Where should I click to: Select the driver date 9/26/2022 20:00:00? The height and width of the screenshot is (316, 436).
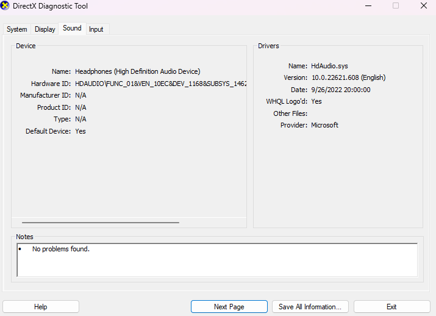tap(341, 90)
